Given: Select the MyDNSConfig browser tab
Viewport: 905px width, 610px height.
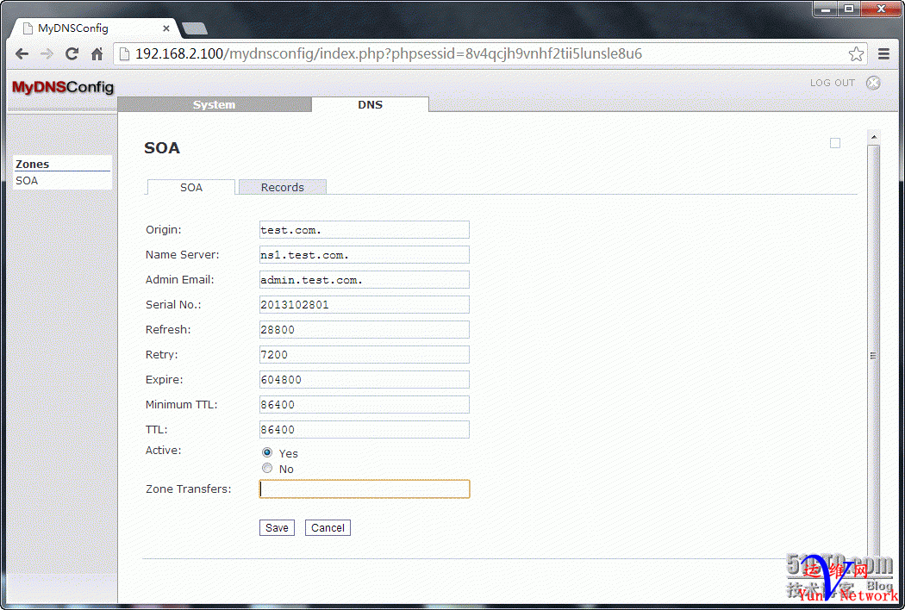Looking at the screenshot, I should tap(95, 28).
